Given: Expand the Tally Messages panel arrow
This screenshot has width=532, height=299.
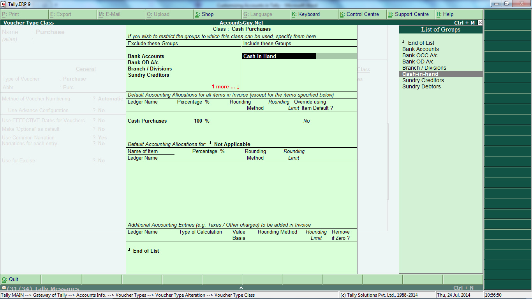Looking at the screenshot, I should tap(241, 288).
